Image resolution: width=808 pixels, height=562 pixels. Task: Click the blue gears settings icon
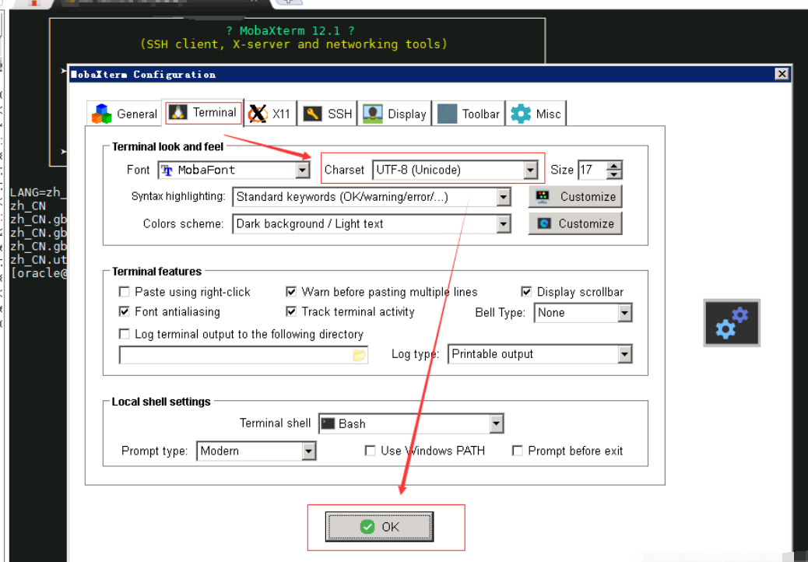(732, 323)
